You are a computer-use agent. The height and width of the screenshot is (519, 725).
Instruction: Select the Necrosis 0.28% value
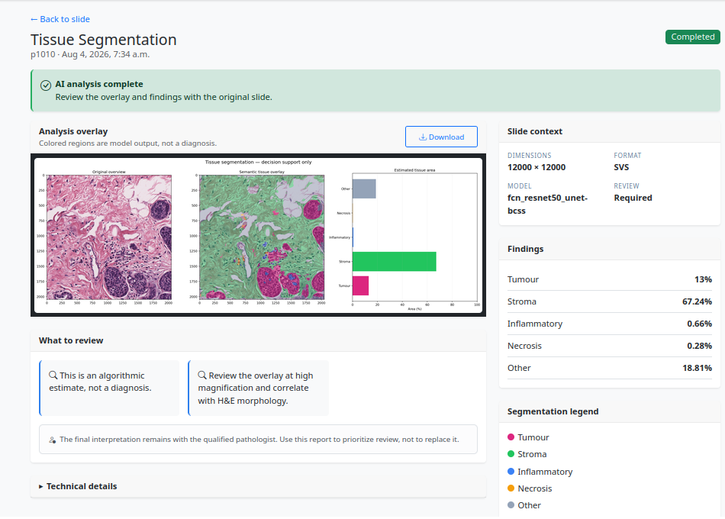click(x=699, y=346)
